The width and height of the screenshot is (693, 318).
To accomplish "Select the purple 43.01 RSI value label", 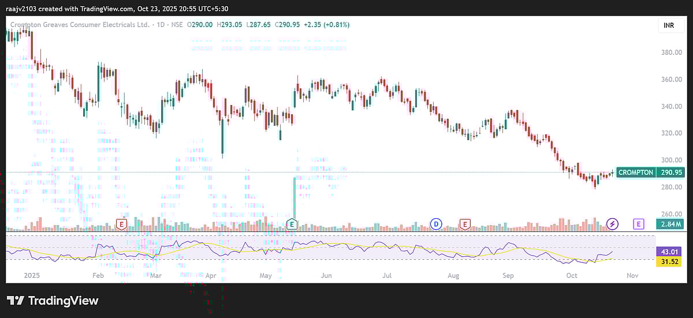I will point(669,252).
